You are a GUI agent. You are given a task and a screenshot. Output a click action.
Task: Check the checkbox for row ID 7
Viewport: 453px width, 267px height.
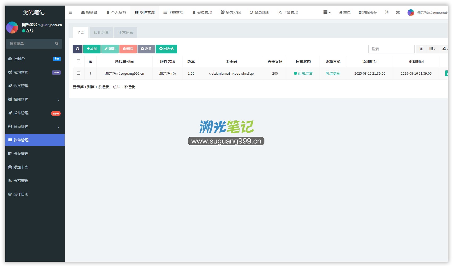(78, 73)
